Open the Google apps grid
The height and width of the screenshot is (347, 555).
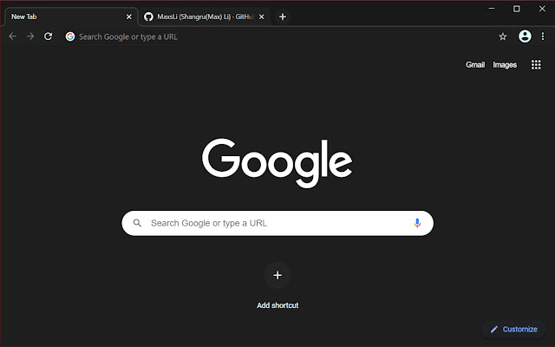click(x=536, y=65)
